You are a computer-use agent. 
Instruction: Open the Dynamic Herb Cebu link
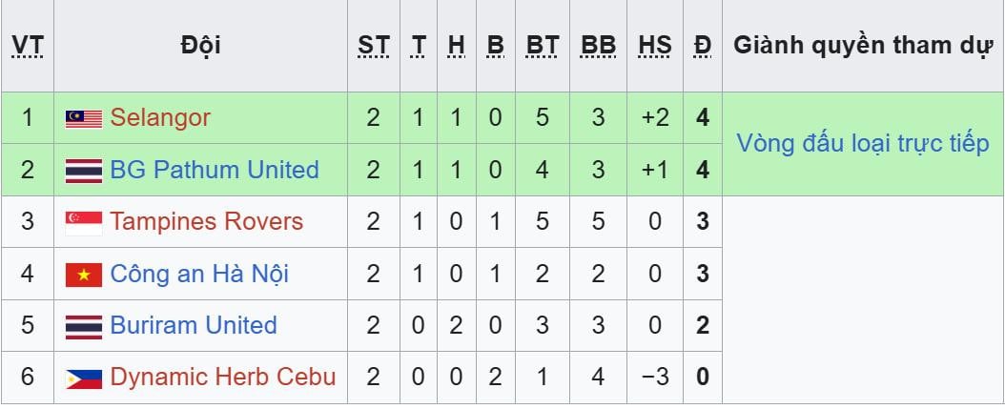pos(223,378)
